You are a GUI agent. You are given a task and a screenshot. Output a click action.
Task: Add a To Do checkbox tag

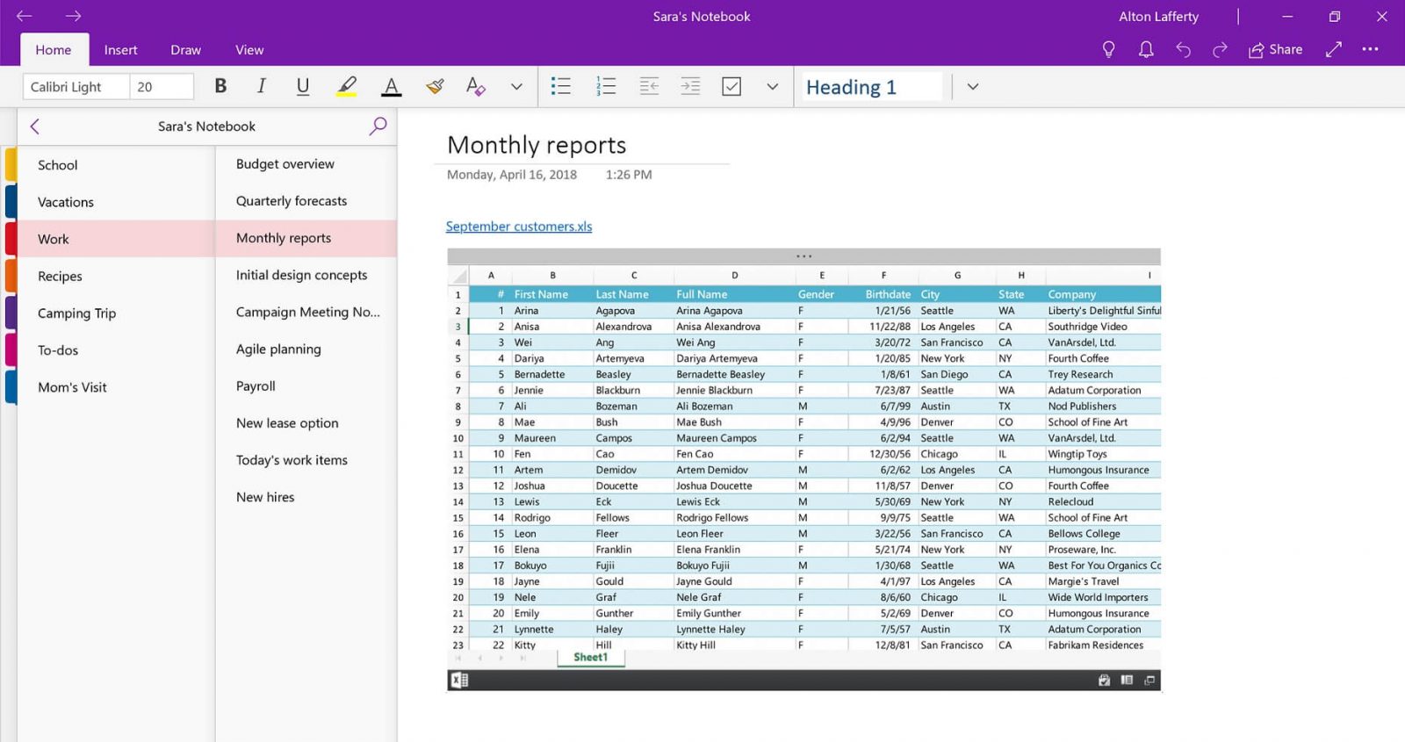coord(731,86)
